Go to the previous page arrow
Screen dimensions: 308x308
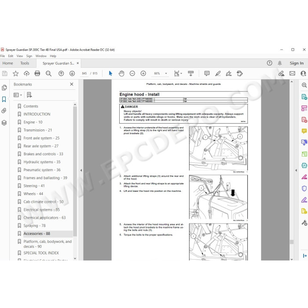tap(61, 73)
